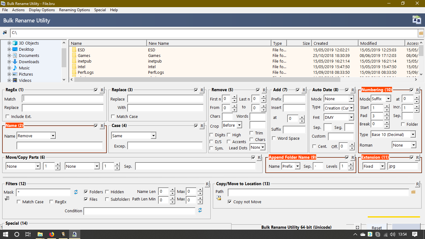
Task: Untick Copy not Move checkbox
Action: (230, 202)
